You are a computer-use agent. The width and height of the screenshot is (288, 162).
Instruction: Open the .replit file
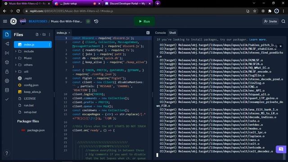28,78
